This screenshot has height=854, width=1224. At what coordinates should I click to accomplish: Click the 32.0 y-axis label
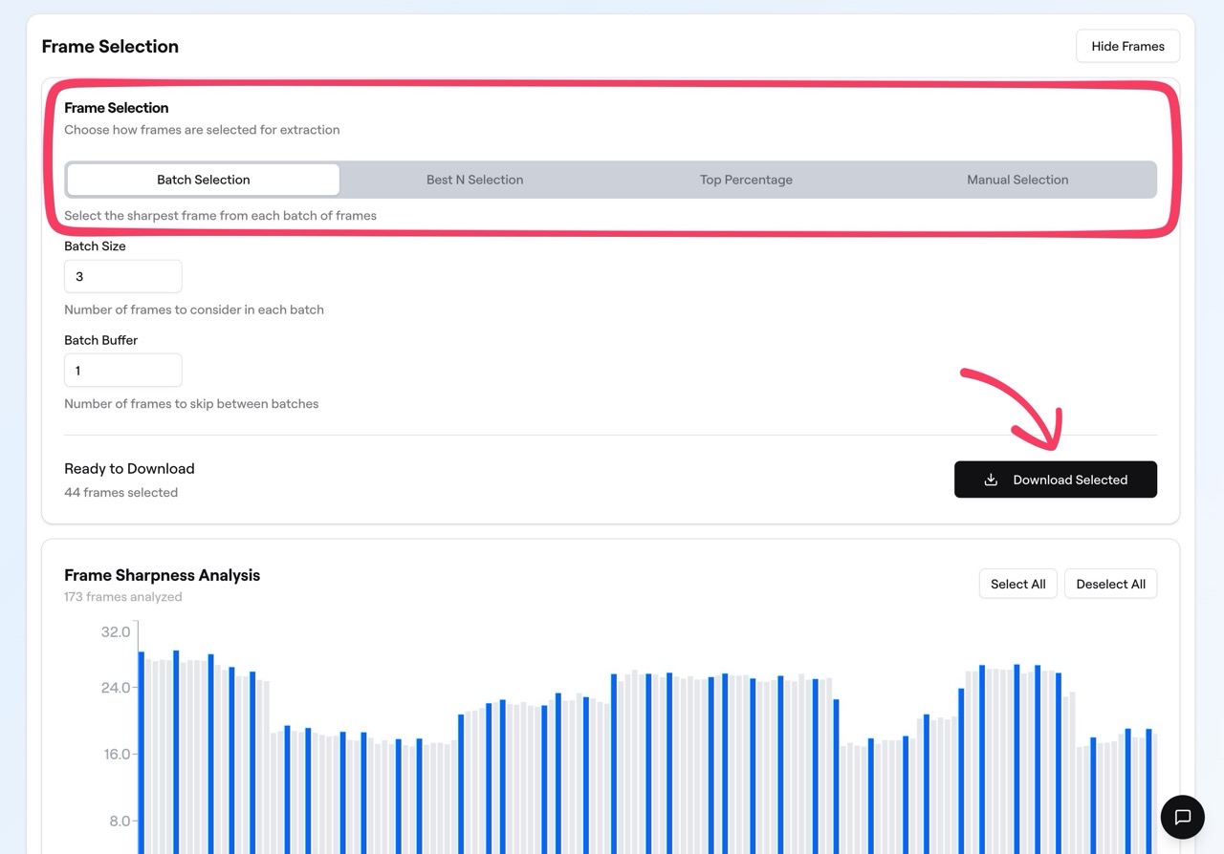pos(115,632)
